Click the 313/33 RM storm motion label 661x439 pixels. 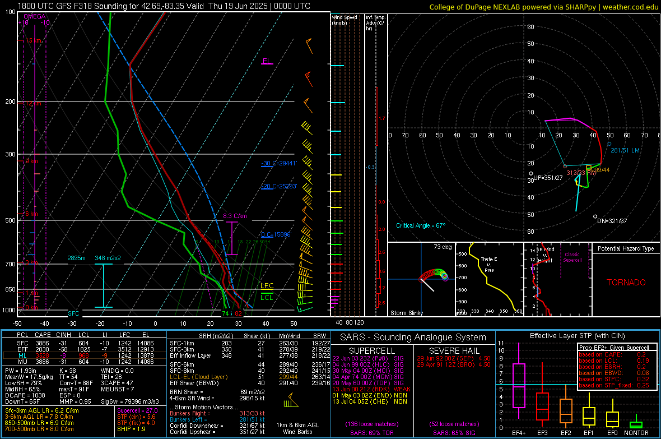click(581, 173)
